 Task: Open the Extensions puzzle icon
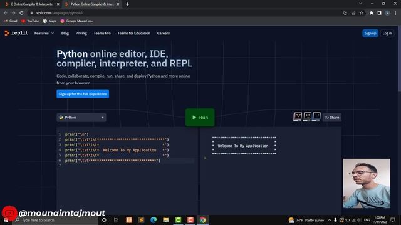(371, 13)
